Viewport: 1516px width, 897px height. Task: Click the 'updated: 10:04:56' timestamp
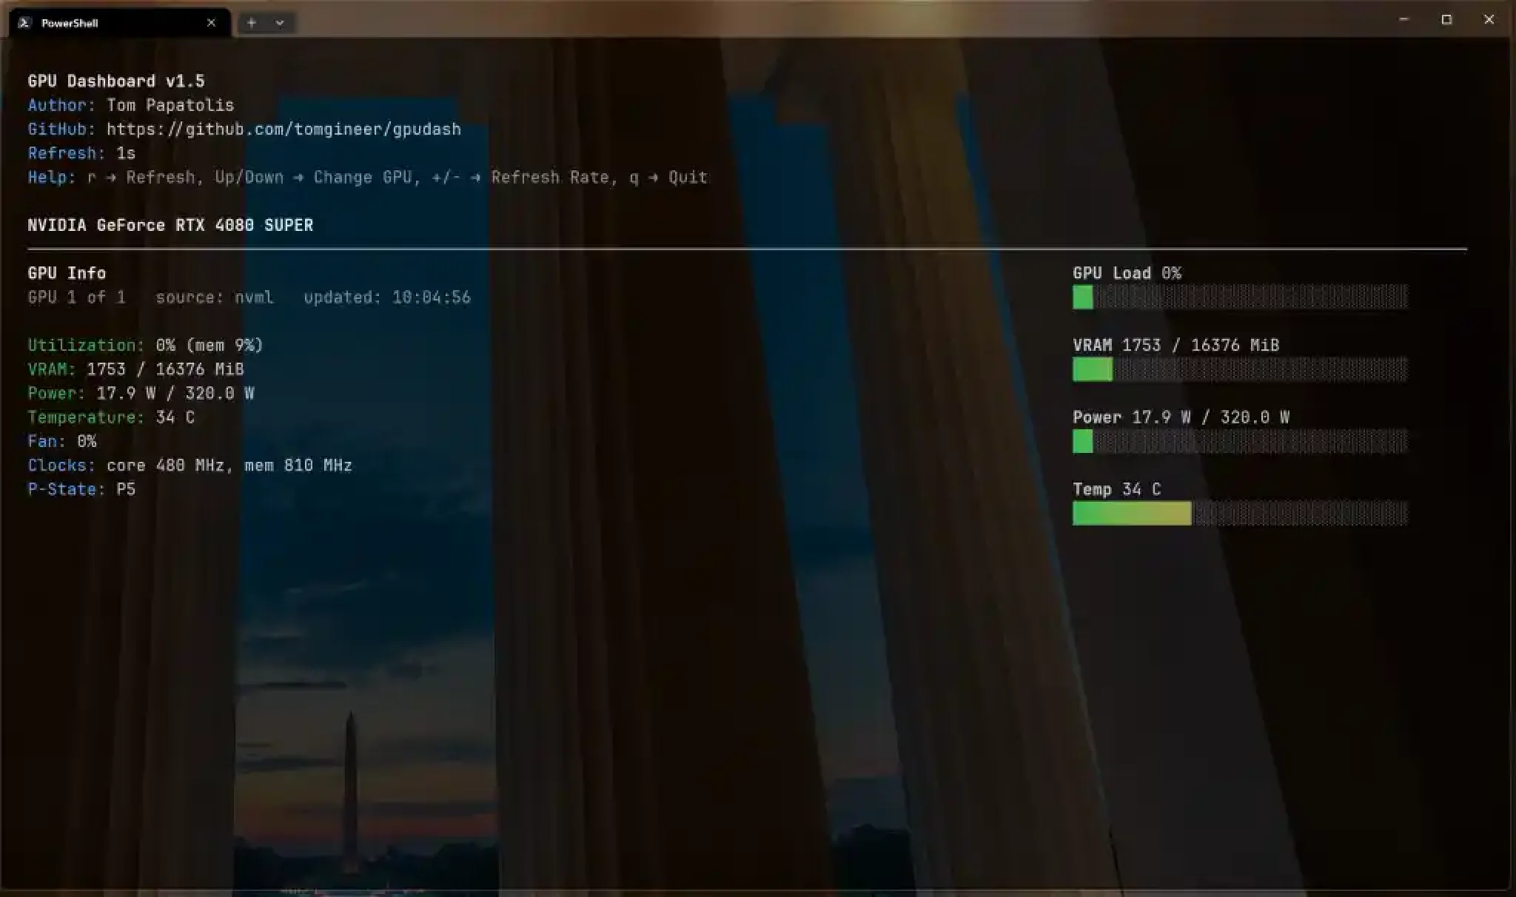[x=387, y=298]
